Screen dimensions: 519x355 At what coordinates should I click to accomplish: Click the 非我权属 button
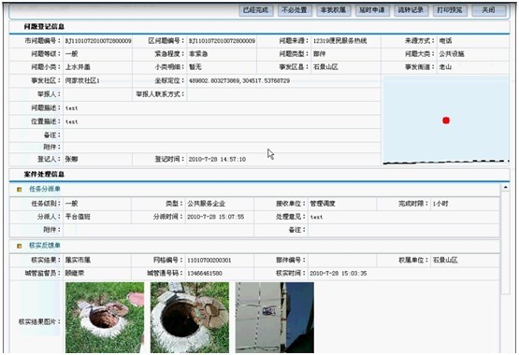(x=333, y=10)
